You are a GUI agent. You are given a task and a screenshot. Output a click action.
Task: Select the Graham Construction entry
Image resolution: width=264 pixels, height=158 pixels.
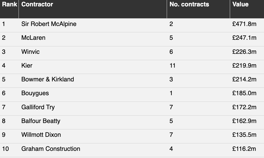(51, 149)
